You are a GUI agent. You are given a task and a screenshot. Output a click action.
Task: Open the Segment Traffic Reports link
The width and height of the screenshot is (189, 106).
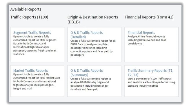[x=32, y=33]
